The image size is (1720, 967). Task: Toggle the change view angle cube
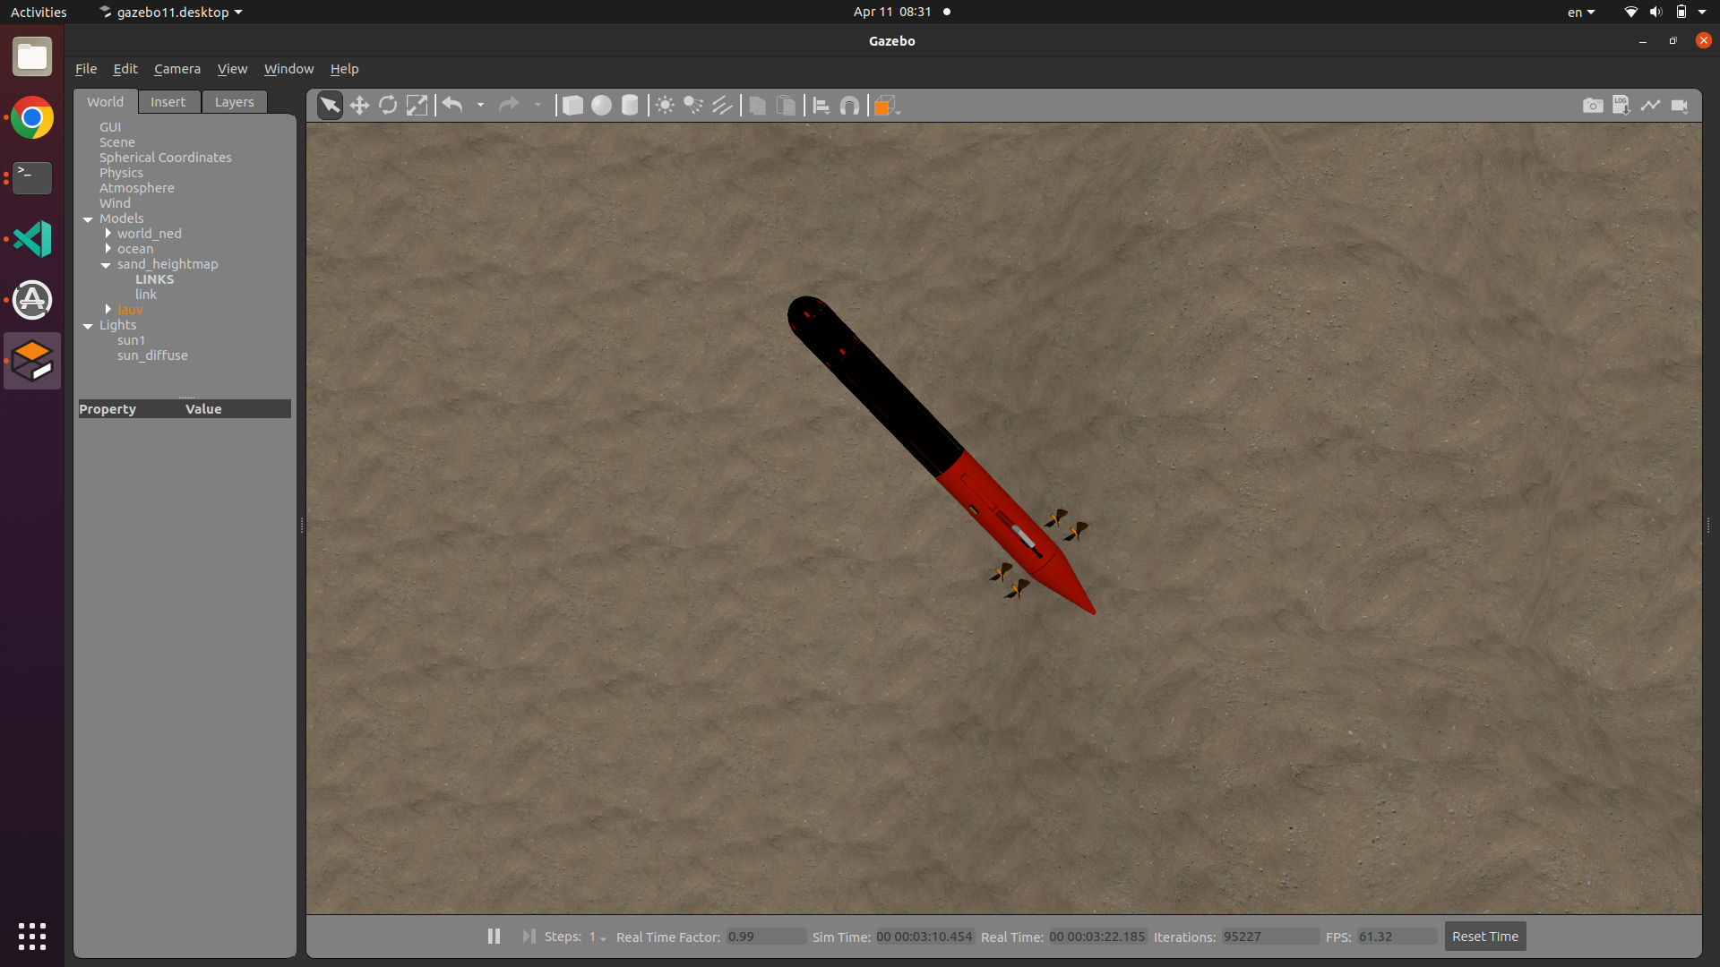[x=883, y=106]
